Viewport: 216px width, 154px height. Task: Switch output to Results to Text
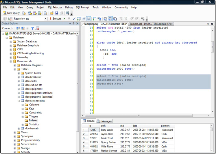pyautogui.click(x=105, y=18)
